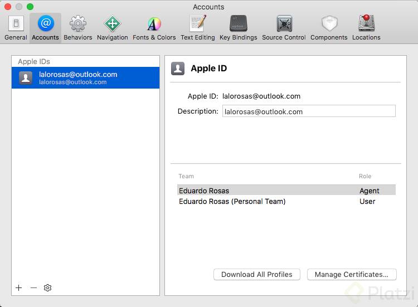
Task: Select lalorosas@outlook.com in Apple IDs list
Action: coord(86,77)
